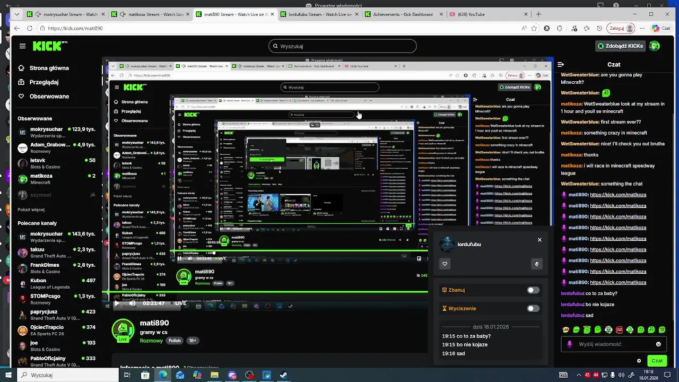Switch to Achievements - Kick Dashboard tab
Image resolution: width=679 pixels, height=382 pixels.
403,14
